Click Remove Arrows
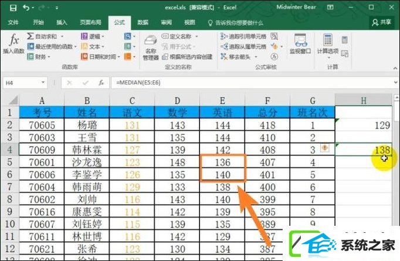The height and width of the screenshot is (261, 400). pos(236,56)
